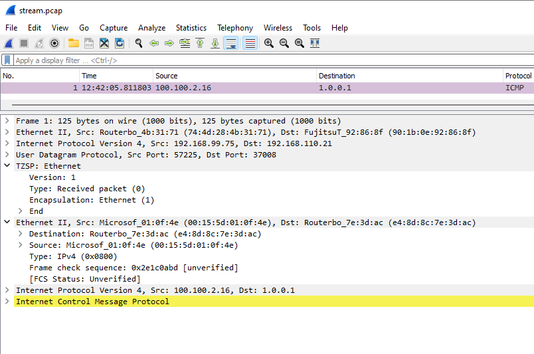Select FCS Status: Unverified field
This screenshot has height=354, width=534.
click(x=85, y=279)
